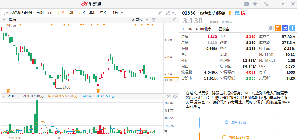Set price alert with bell icon
Viewport: 297px width, 140px height.
point(271,28)
